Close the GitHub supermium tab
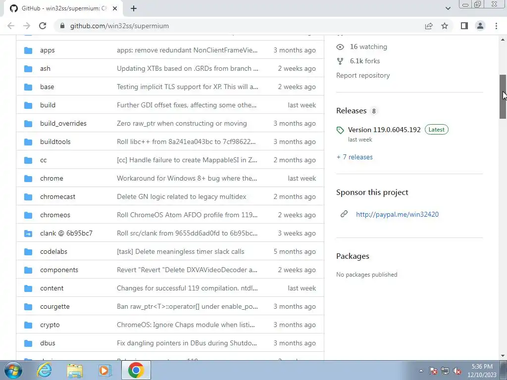This screenshot has width=507, height=380. [115, 9]
